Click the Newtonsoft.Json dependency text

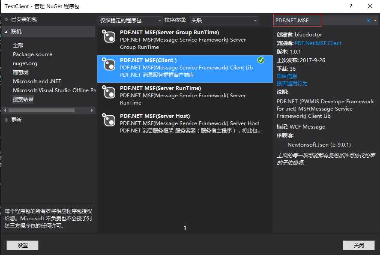click(x=319, y=145)
